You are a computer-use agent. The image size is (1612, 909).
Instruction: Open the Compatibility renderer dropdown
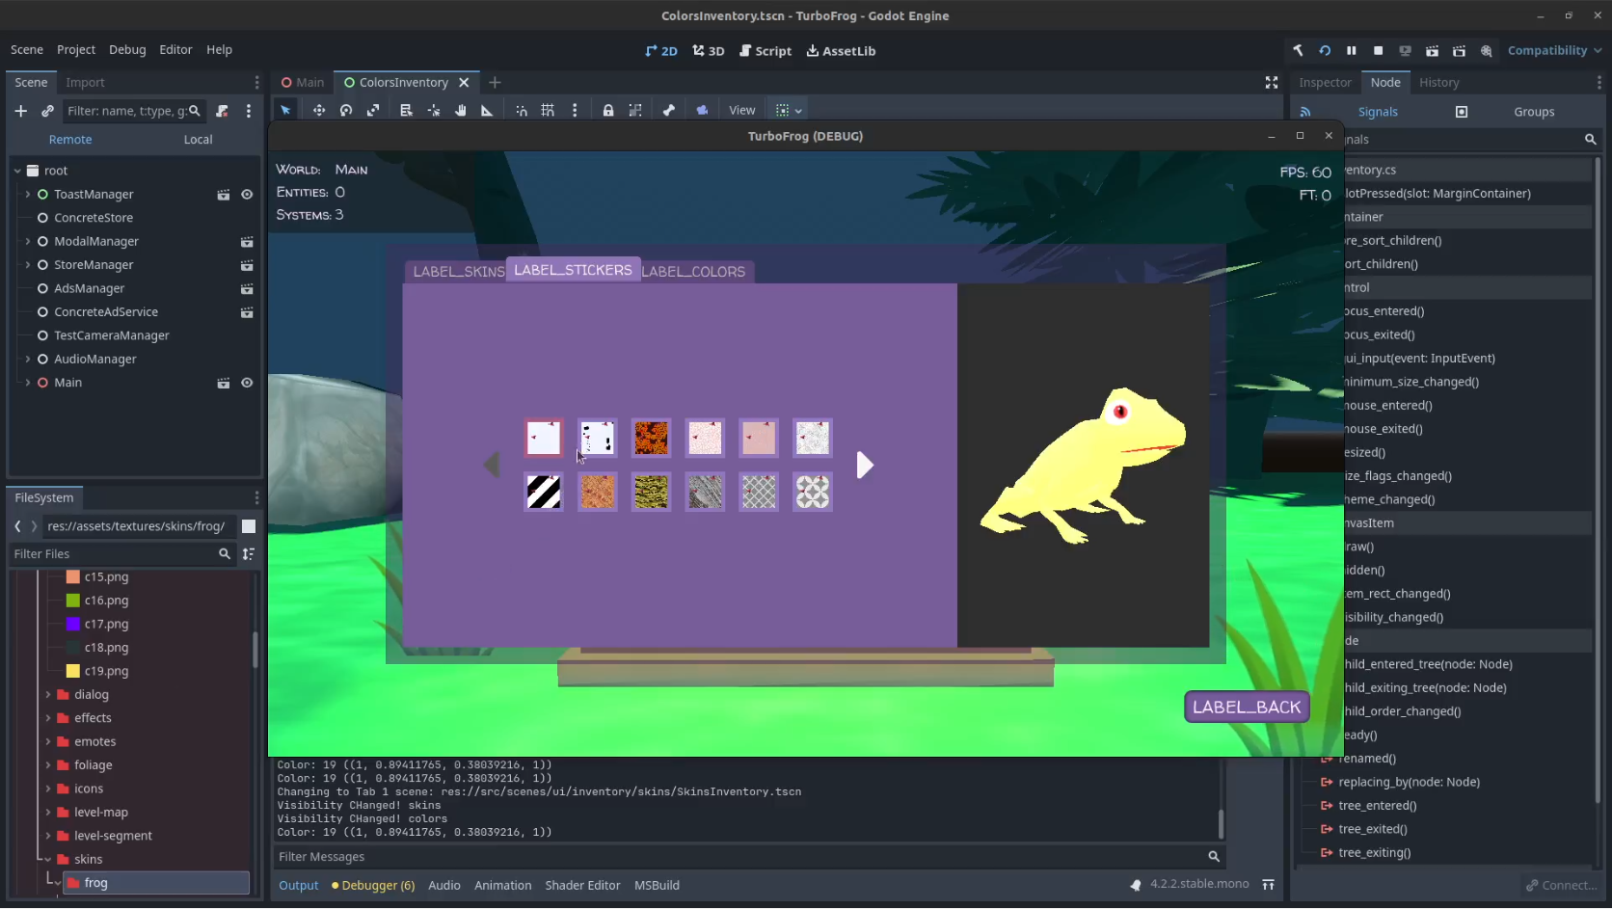[1554, 50]
